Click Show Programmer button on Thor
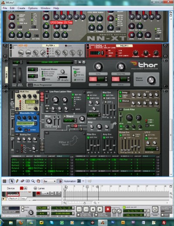The height and width of the screenshot is (226, 174). (30, 85)
